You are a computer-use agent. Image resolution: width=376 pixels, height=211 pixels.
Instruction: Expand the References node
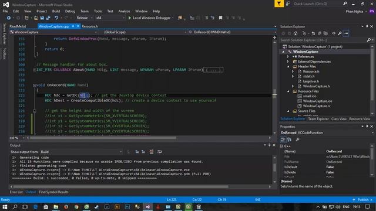[x=288, y=57]
